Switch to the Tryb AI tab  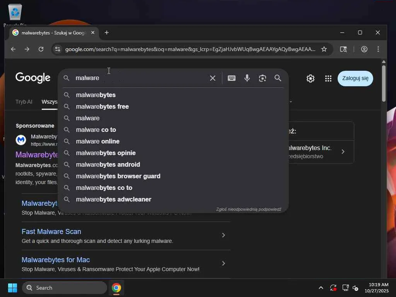tap(24, 102)
